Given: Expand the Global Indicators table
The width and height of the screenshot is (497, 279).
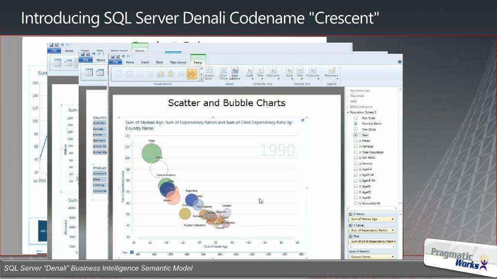Looking at the screenshot, I should click(348, 107).
